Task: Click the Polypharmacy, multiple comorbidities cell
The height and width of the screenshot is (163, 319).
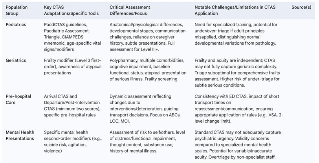Action: tap(148, 70)
